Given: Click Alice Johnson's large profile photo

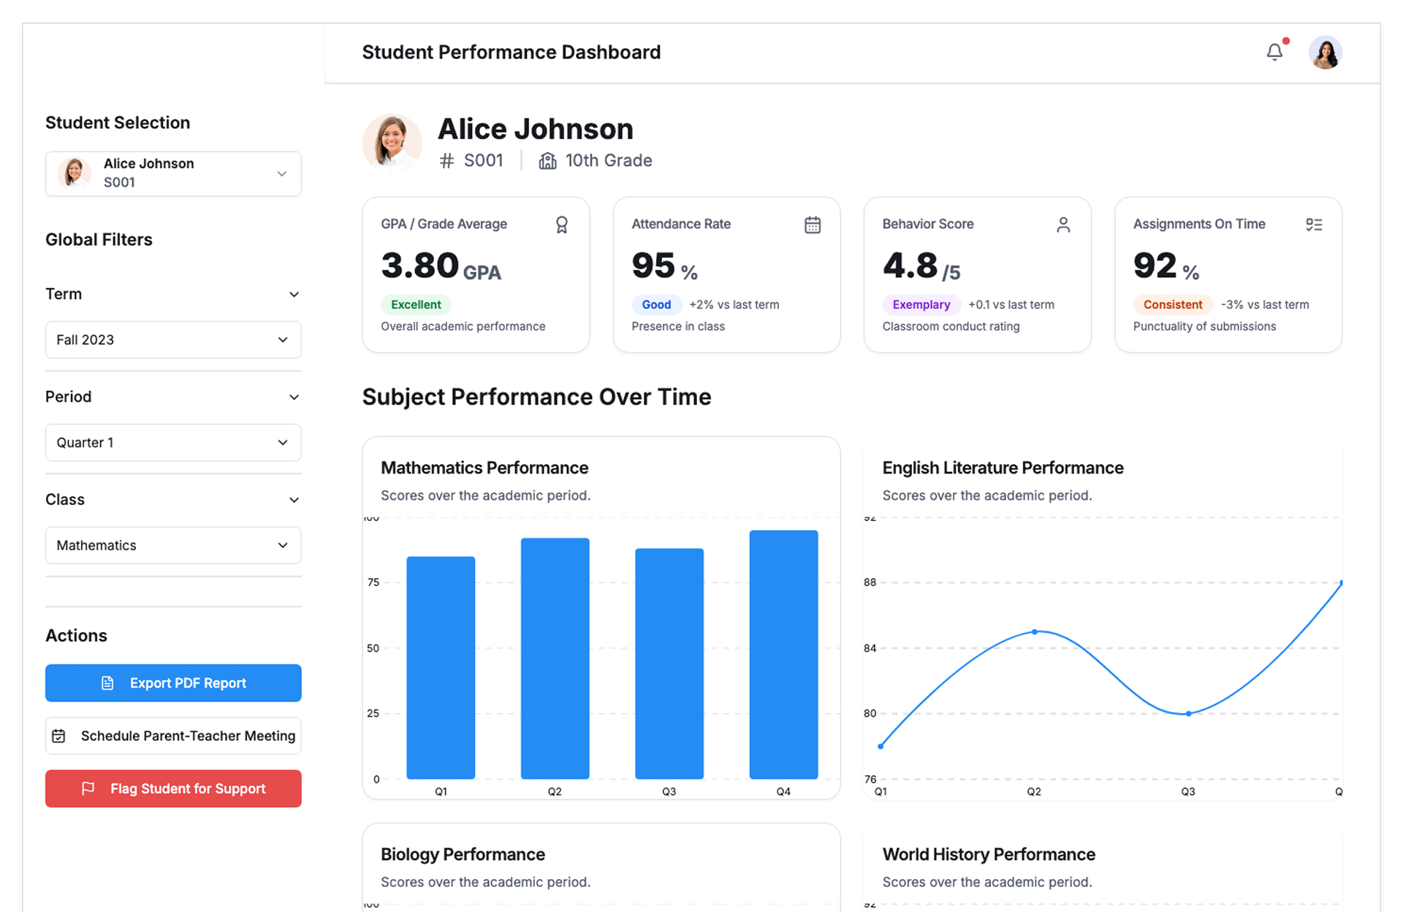Looking at the screenshot, I should [392, 142].
